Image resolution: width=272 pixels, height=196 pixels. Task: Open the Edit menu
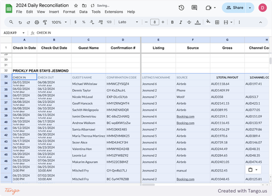[29, 12]
